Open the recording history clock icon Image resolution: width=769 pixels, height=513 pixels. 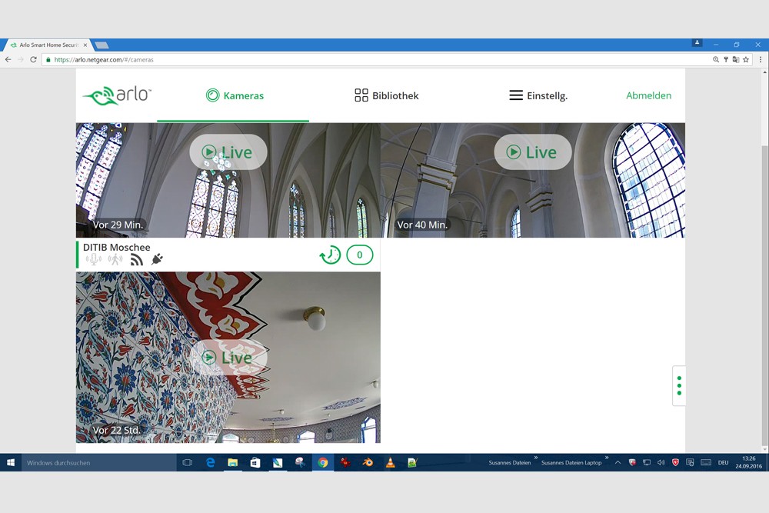tap(330, 255)
